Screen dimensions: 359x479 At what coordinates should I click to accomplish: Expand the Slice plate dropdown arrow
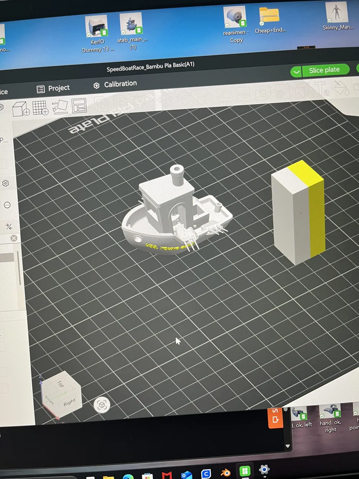296,72
